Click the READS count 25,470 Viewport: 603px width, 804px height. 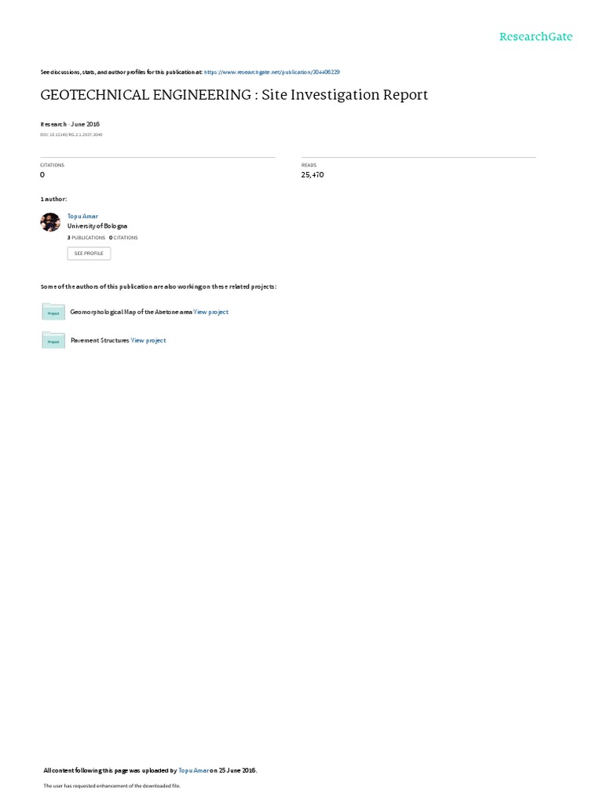[312, 175]
